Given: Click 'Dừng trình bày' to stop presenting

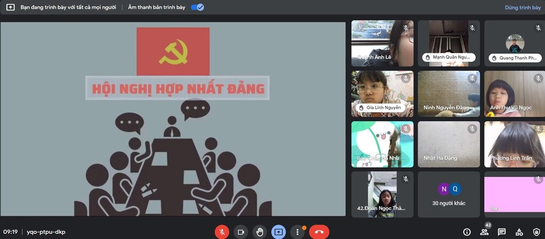Looking at the screenshot, I should coord(523,7).
